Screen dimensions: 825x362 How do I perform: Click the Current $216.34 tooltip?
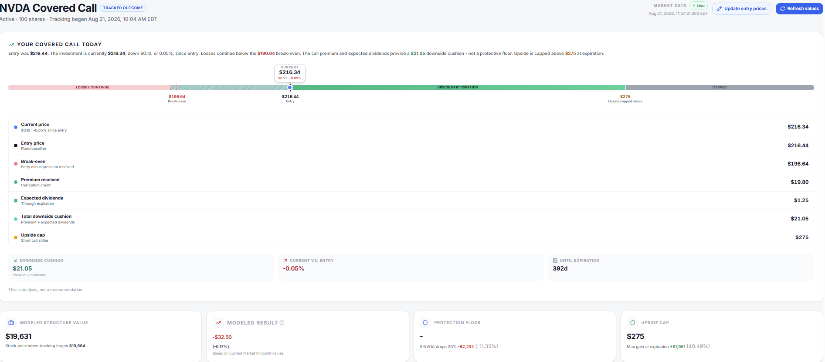coord(290,73)
